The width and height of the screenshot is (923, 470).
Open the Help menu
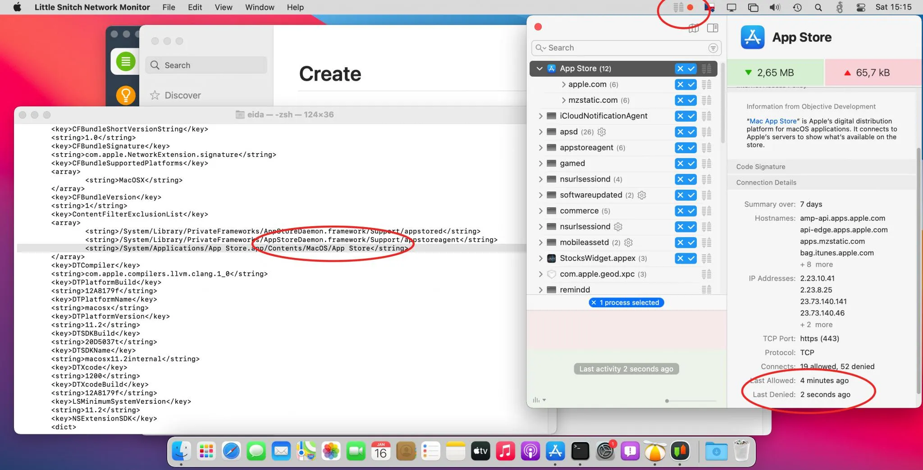tap(295, 7)
